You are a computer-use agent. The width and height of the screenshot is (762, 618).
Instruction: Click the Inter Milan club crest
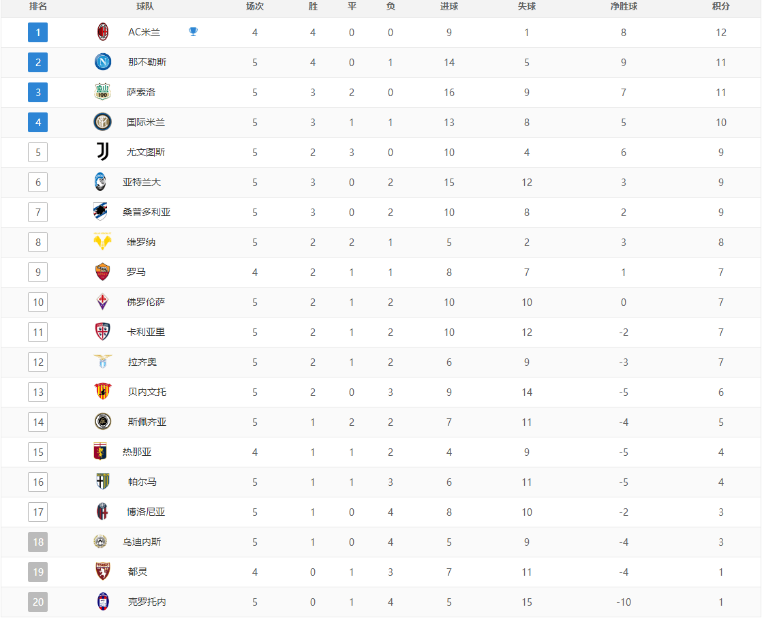click(x=102, y=122)
